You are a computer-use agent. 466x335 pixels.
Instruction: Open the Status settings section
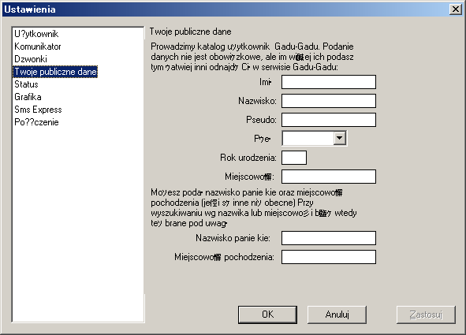(x=26, y=84)
